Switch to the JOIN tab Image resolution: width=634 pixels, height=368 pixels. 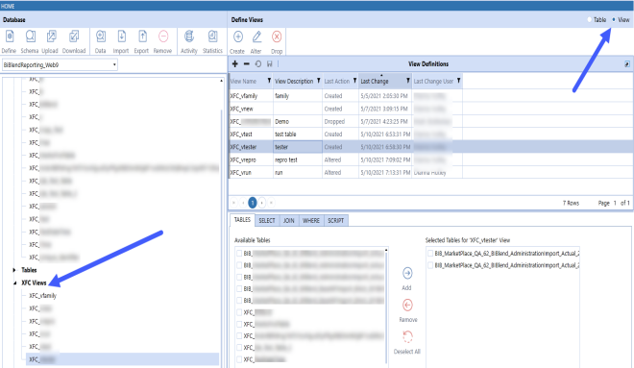(289, 220)
